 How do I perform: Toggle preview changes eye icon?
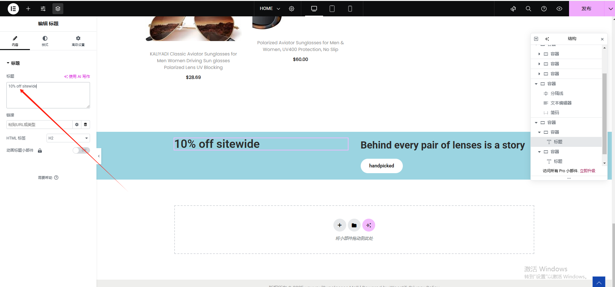pos(559,9)
